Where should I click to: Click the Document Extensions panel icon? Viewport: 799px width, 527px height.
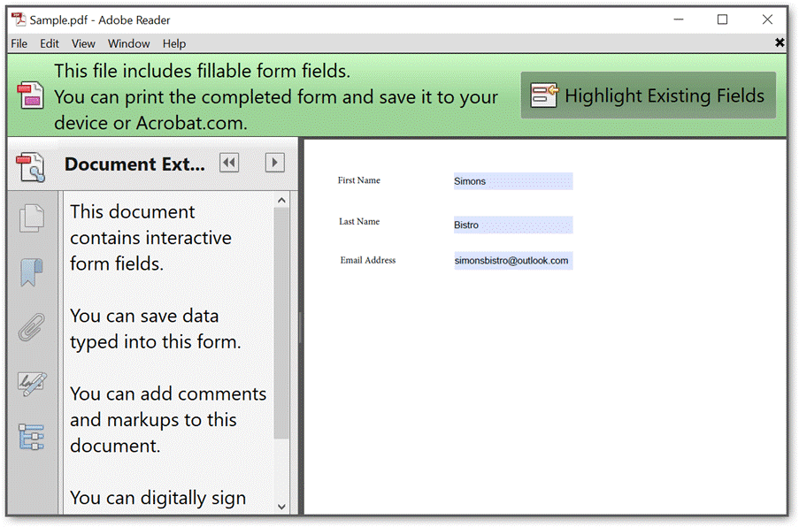click(x=31, y=166)
